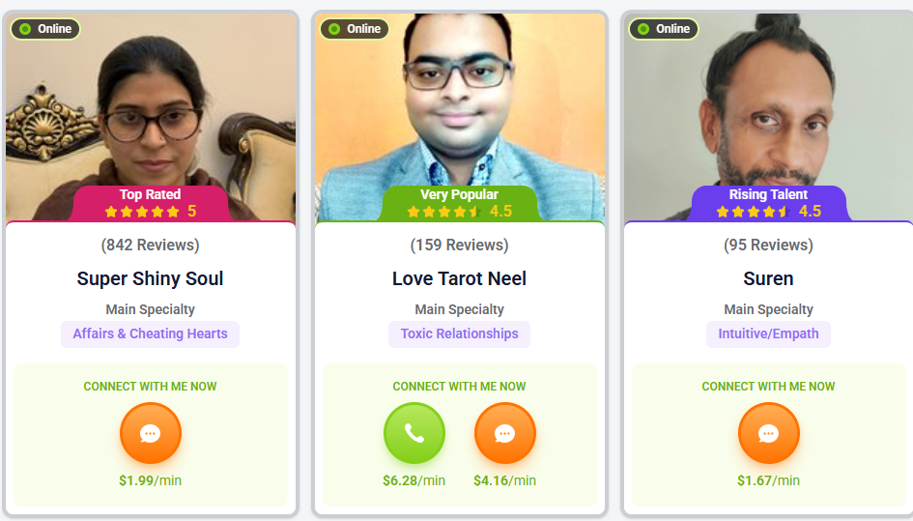This screenshot has height=521, width=913.
Task: Click Suren's Online status badge
Action: pyautogui.click(x=664, y=29)
